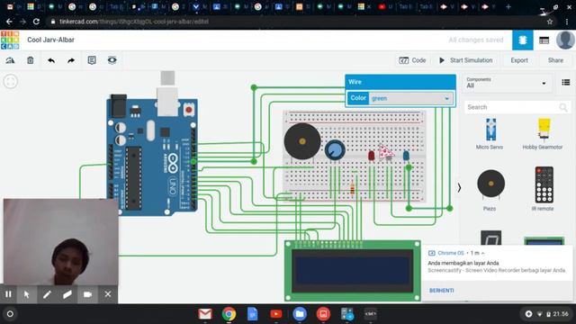Click the browser back arrow
The image size is (576, 324).
click(9, 22)
